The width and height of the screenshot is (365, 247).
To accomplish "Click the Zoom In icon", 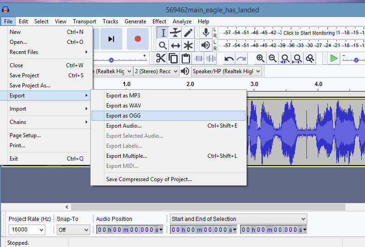I will coord(260,59).
